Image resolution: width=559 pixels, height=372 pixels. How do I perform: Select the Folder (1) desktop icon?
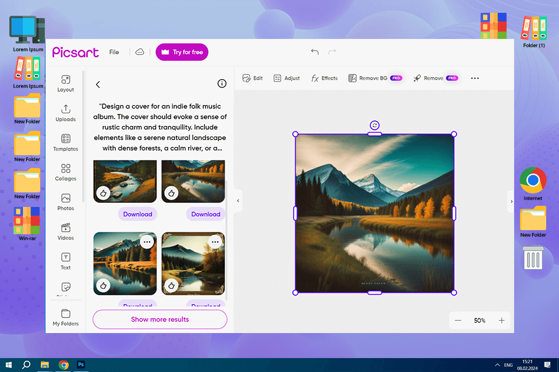pos(534,31)
